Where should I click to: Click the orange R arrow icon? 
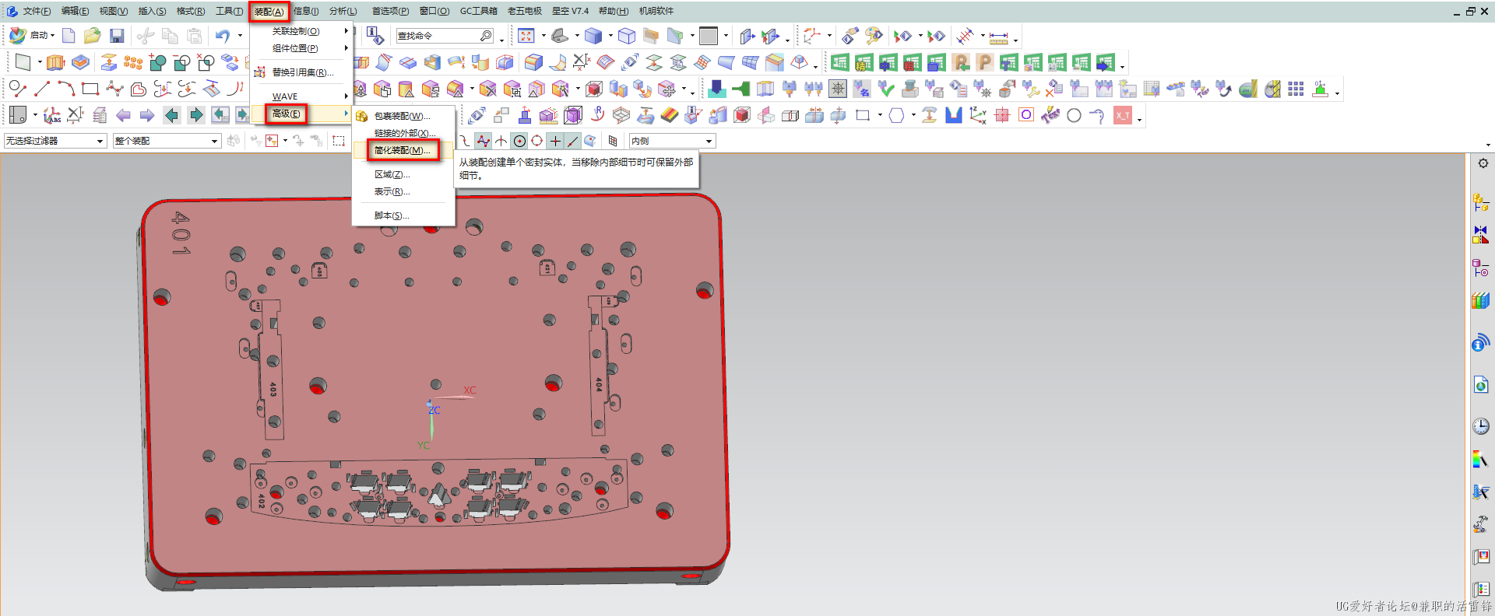[961, 62]
